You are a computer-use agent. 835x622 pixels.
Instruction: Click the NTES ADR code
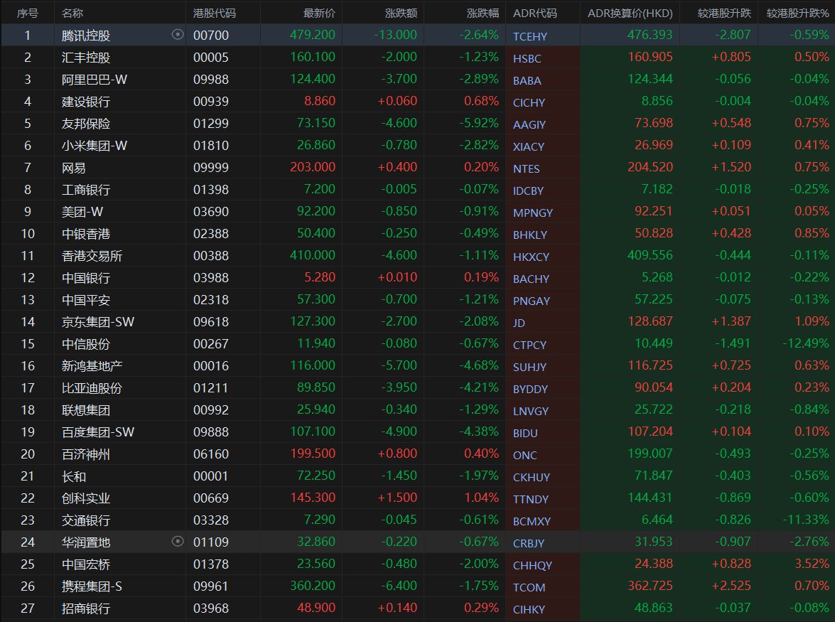coord(526,168)
